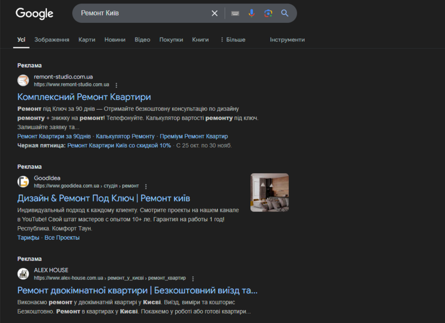The image size is (445, 323).
Task: Switch to the Зображення tab
Action: pos(52,40)
